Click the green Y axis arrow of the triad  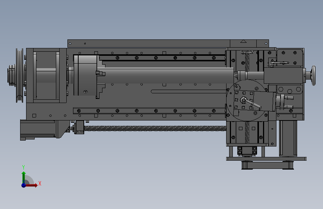(x=24, y=177)
